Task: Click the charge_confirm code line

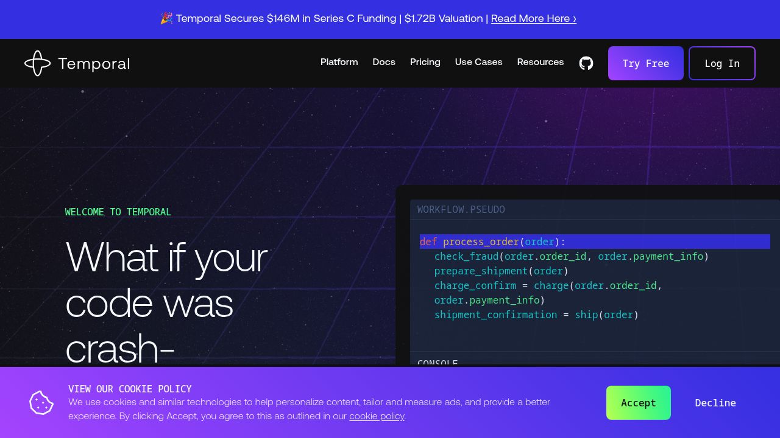Action: click(548, 286)
